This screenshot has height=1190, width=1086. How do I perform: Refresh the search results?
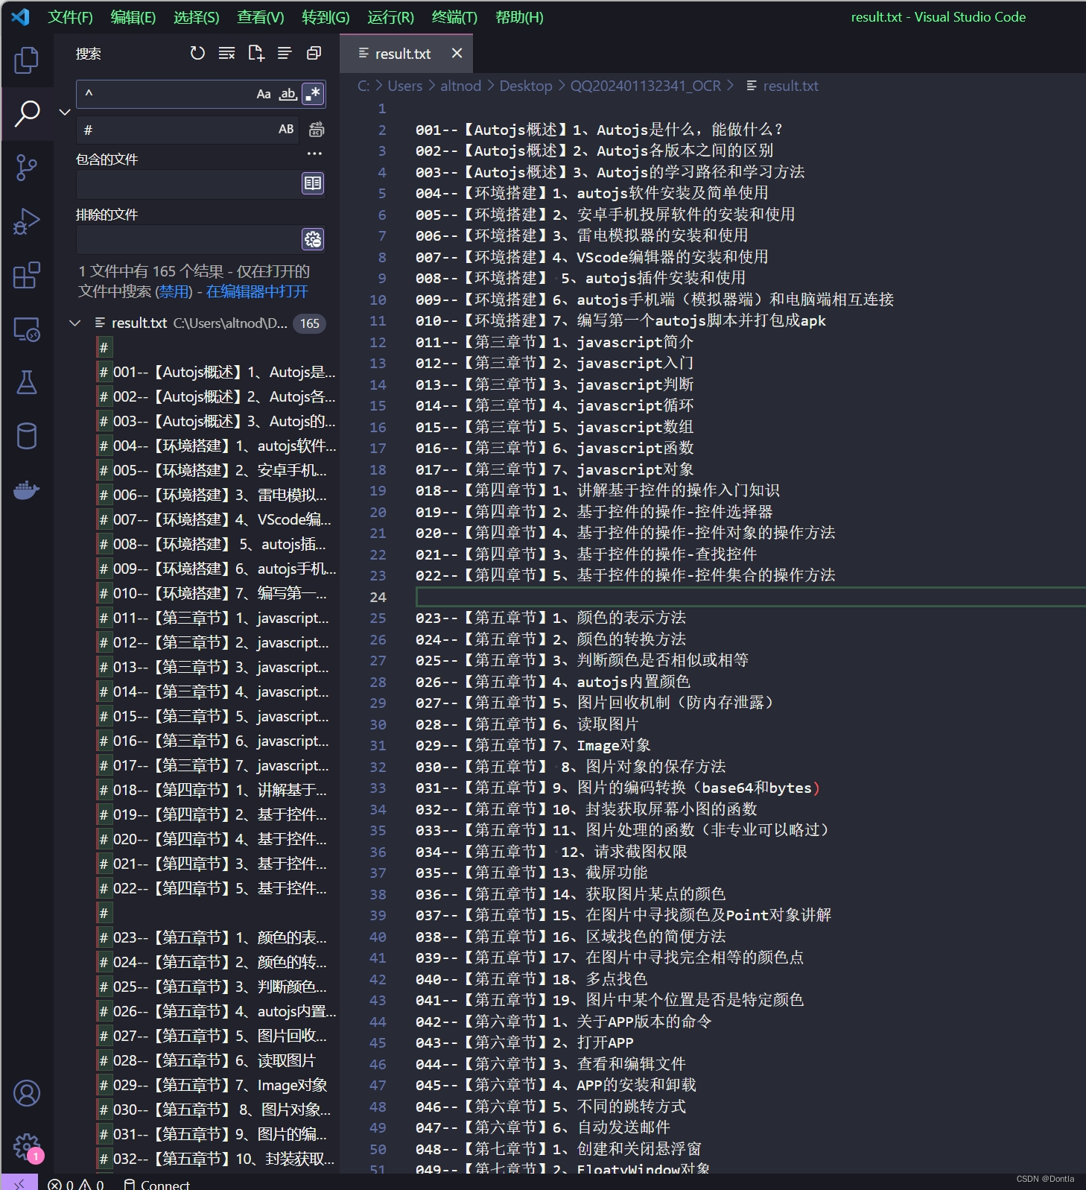click(197, 53)
